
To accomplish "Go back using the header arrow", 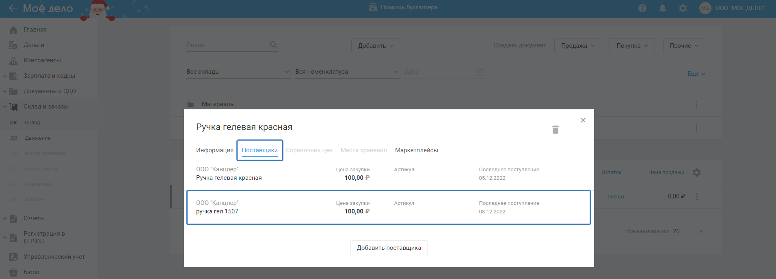I will tap(13, 8).
